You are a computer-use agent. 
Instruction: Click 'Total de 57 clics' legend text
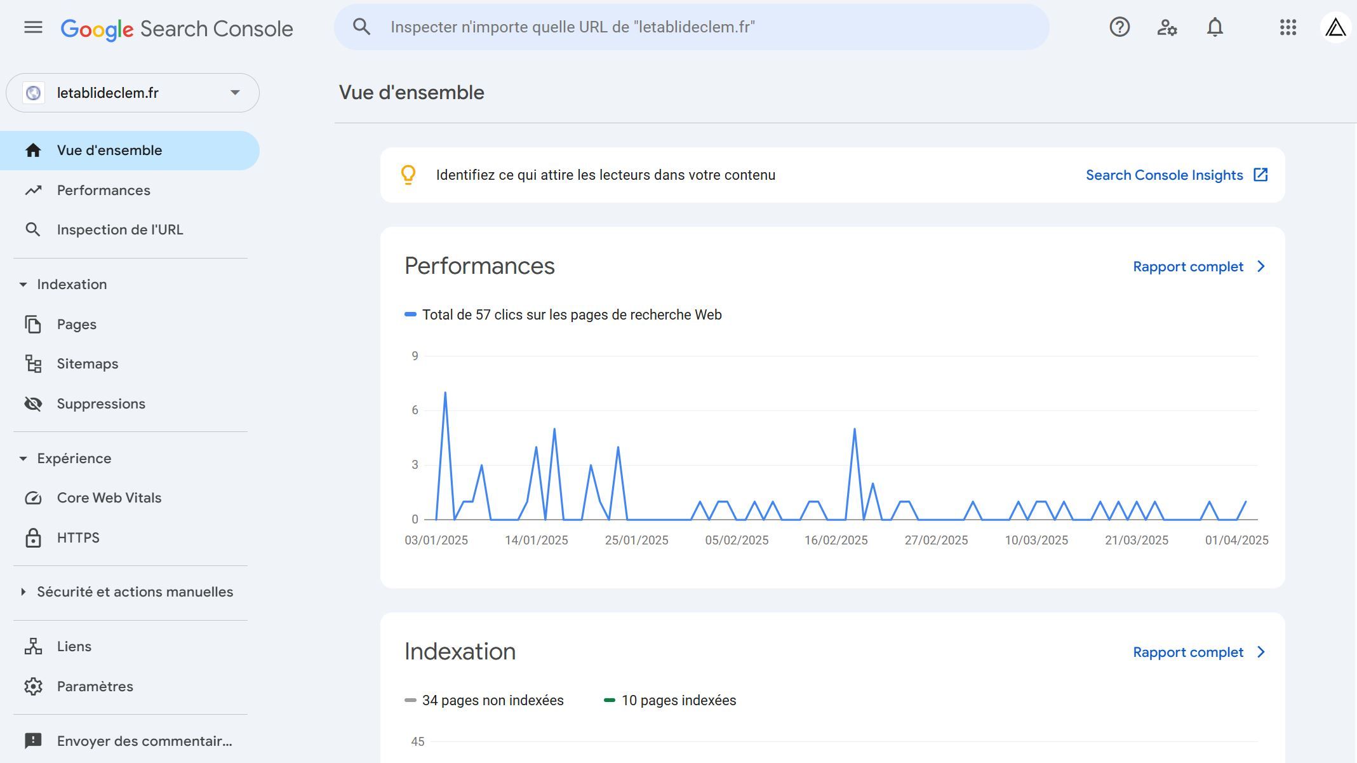click(572, 314)
